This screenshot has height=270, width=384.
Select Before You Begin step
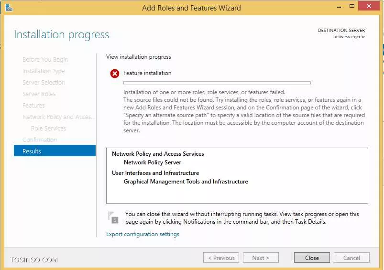point(45,59)
